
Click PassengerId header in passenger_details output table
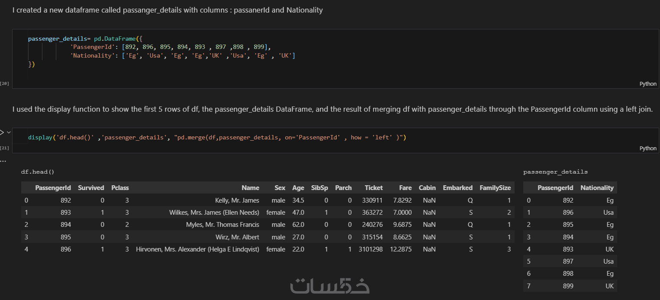coord(555,188)
